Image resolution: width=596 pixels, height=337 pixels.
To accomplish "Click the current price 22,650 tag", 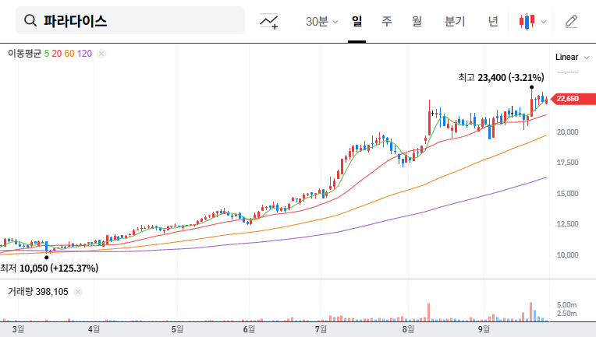I will pos(573,99).
